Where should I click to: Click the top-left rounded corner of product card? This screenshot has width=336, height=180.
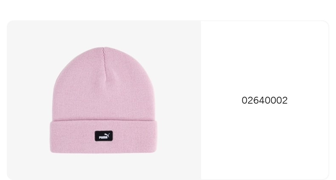pos(9,23)
